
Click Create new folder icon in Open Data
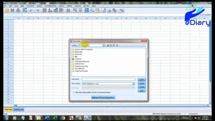tap(111, 45)
